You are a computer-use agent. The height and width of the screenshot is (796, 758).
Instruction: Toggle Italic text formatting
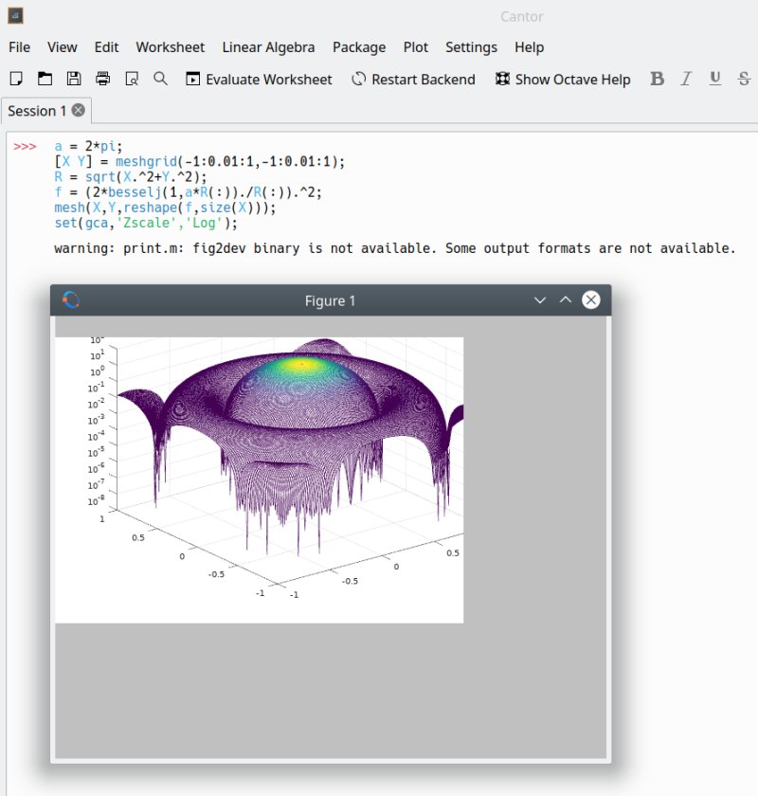[x=686, y=79]
